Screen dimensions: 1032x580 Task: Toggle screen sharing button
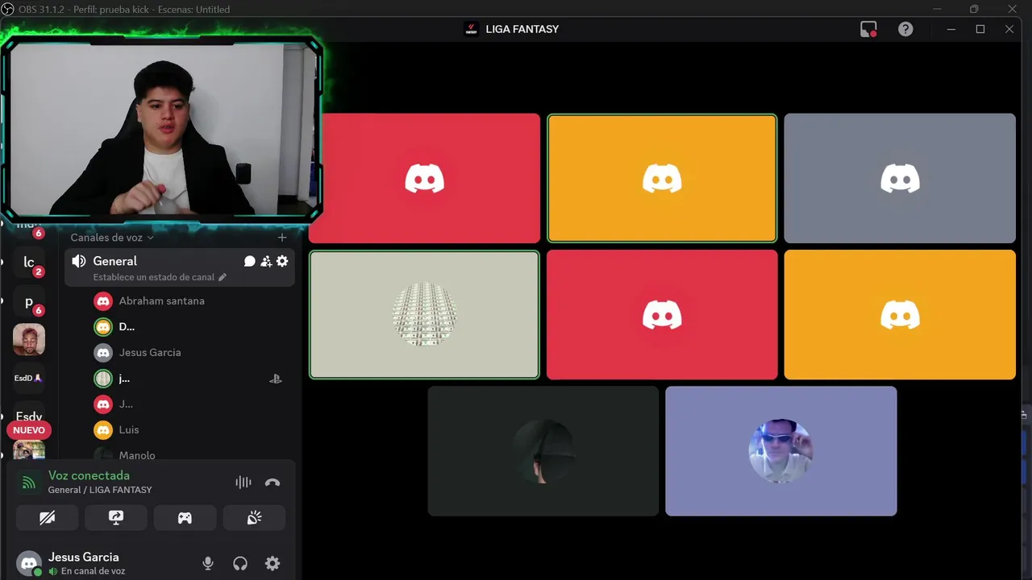point(116,518)
